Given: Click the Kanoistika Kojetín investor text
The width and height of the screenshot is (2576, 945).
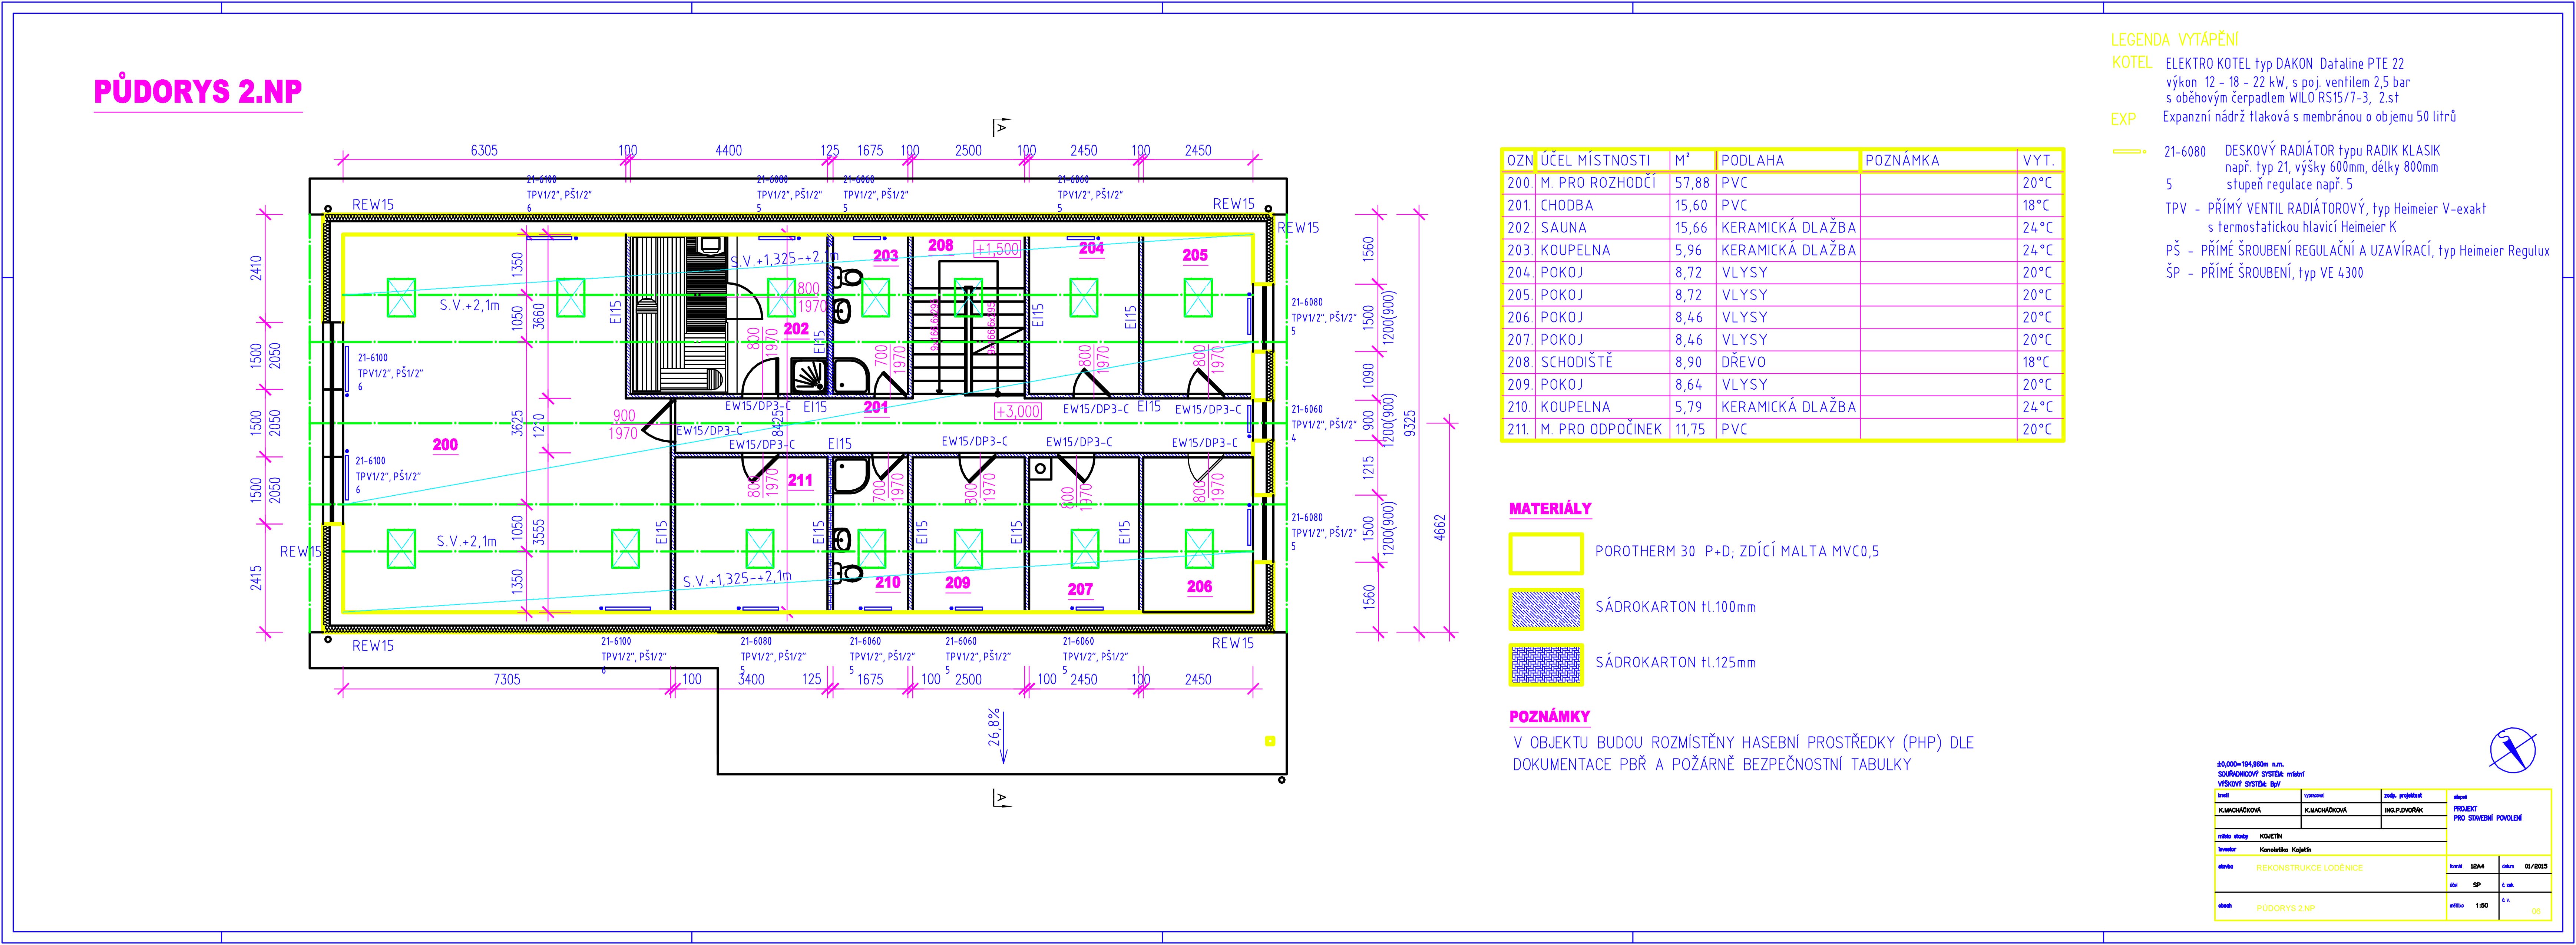Looking at the screenshot, I should pyautogui.click(x=2286, y=850).
